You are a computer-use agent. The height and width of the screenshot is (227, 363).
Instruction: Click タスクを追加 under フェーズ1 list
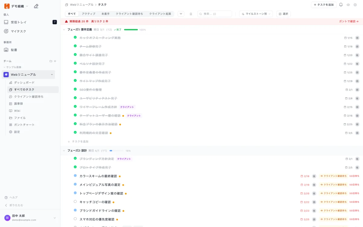[x=78, y=141]
